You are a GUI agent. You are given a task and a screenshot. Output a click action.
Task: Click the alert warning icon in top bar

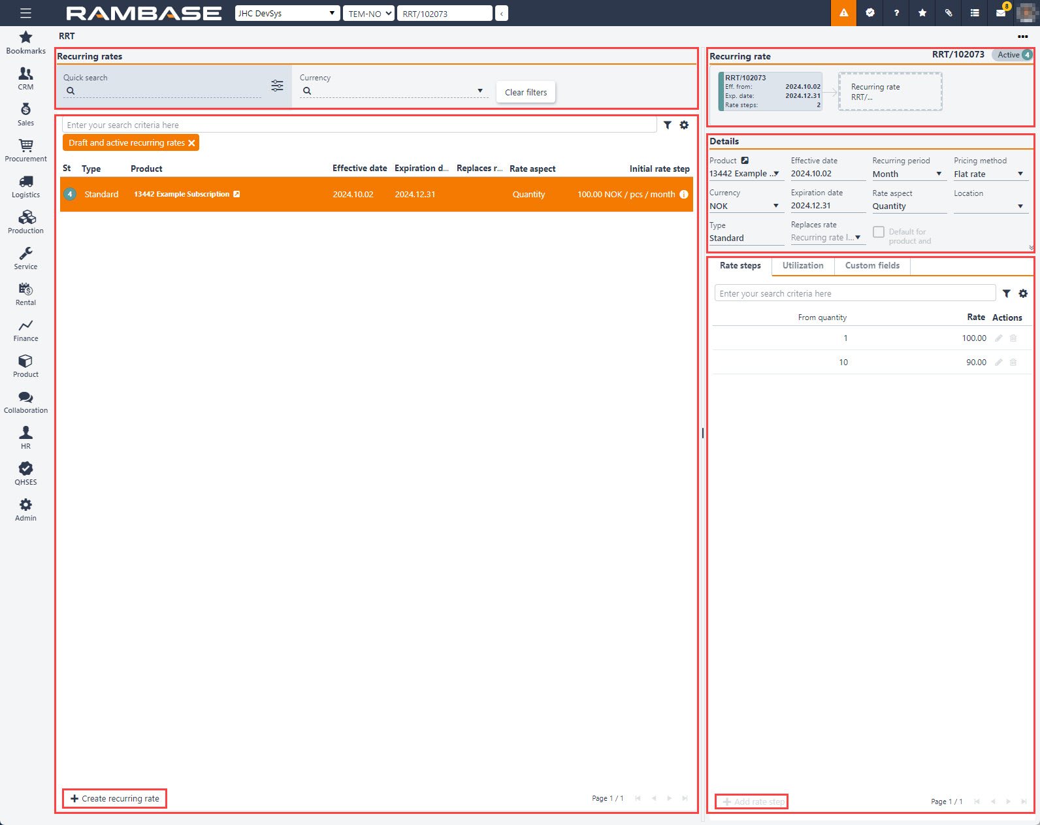click(843, 13)
